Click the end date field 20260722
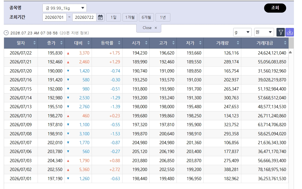The width and height of the screenshot is (302, 189). (x=84, y=17)
